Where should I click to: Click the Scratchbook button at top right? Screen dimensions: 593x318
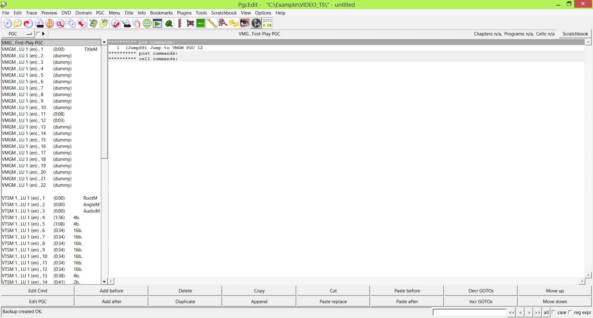click(x=575, y=34)
